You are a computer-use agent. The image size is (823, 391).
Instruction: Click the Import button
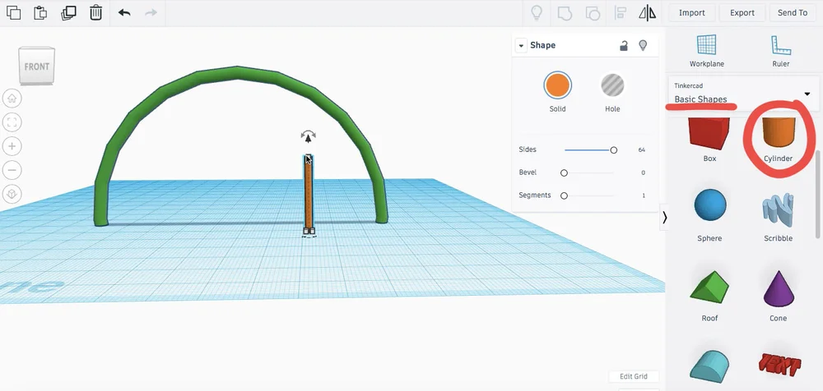(x=692, y=12)
